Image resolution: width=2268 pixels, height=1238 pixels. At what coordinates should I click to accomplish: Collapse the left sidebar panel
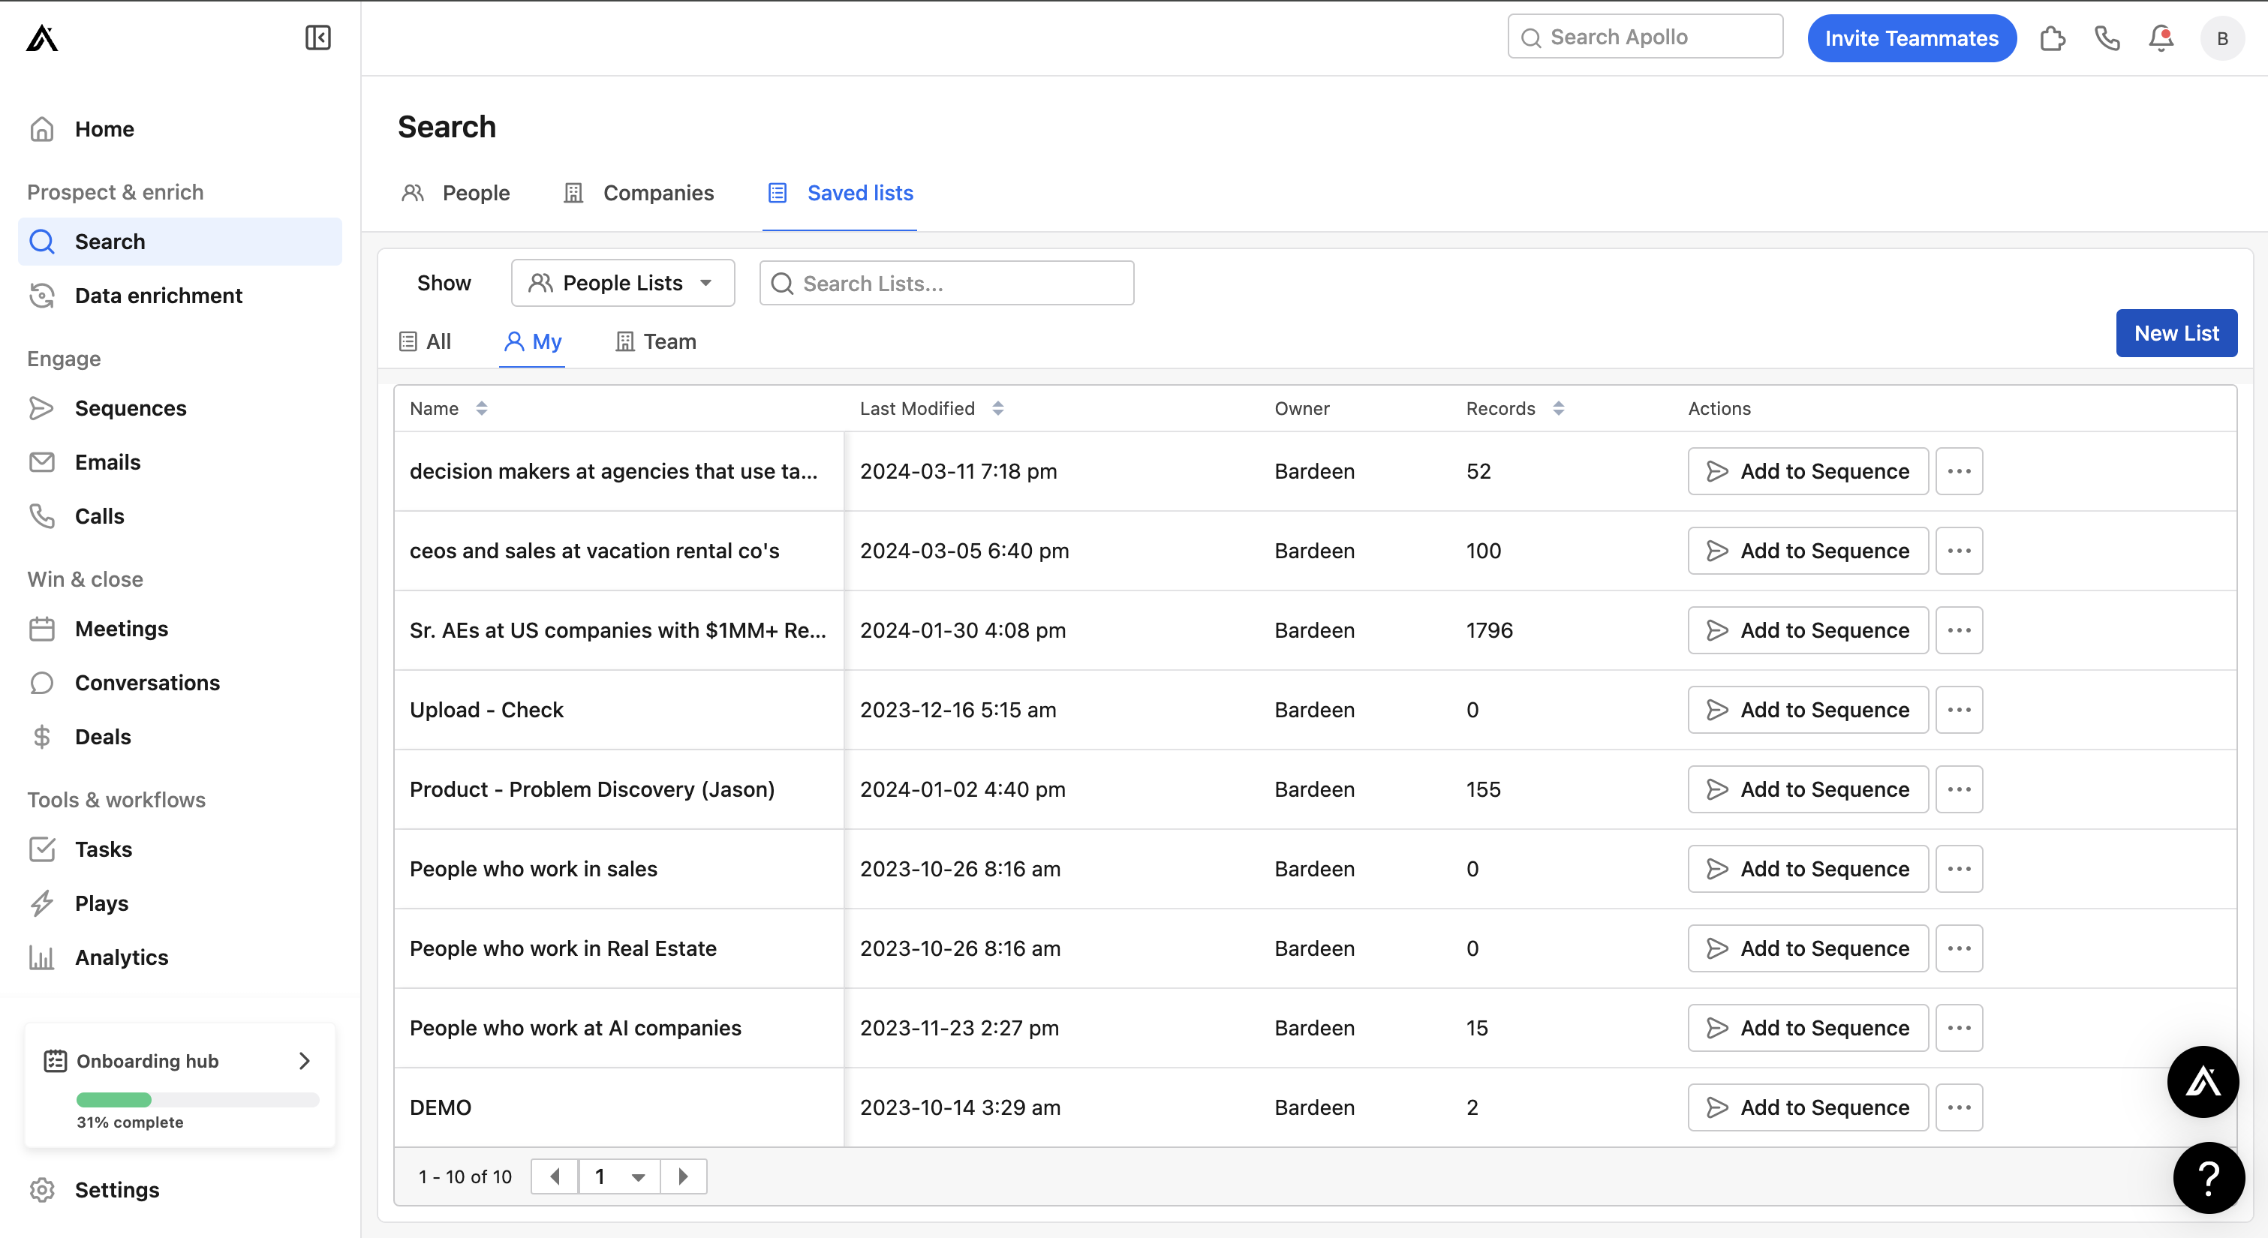[x=318, y=38]
